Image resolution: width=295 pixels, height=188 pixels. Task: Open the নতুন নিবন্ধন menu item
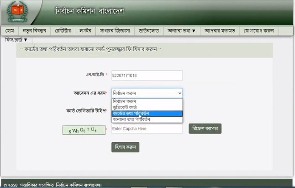click(34, 31)
